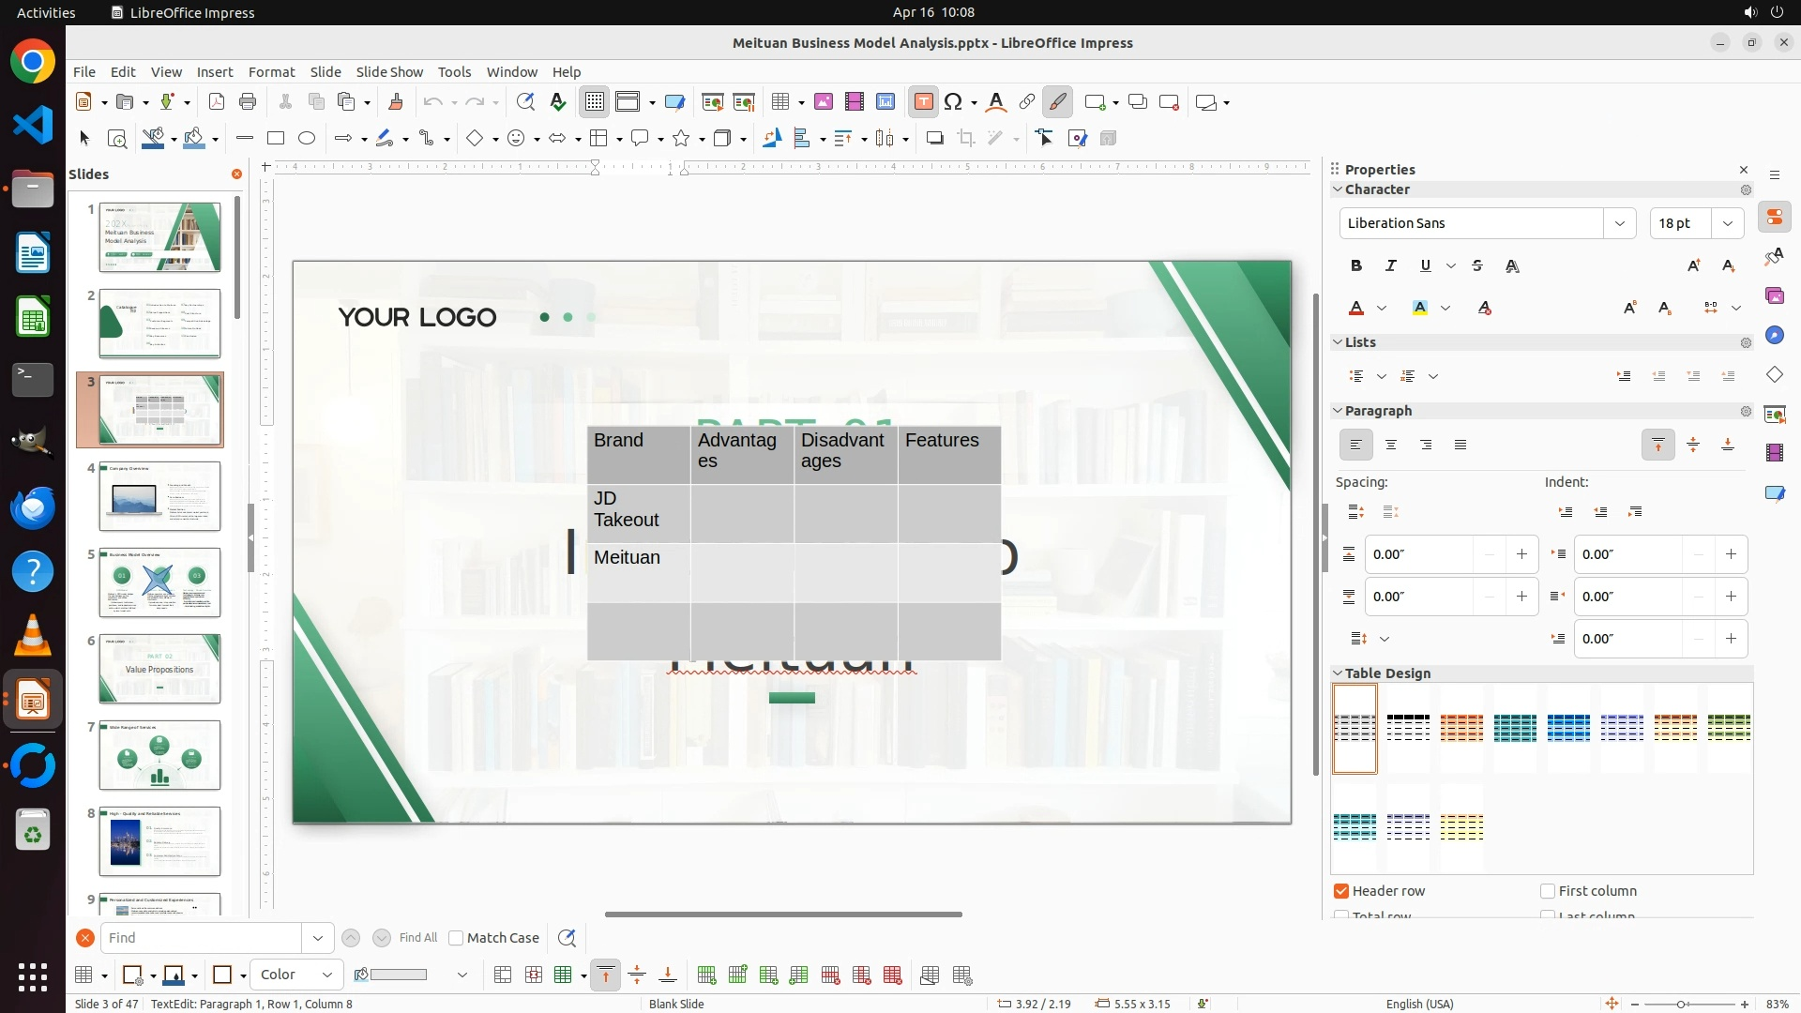Click the zoom slider in status bar
1801x1013 pixels.
tap(1680, 1004)
